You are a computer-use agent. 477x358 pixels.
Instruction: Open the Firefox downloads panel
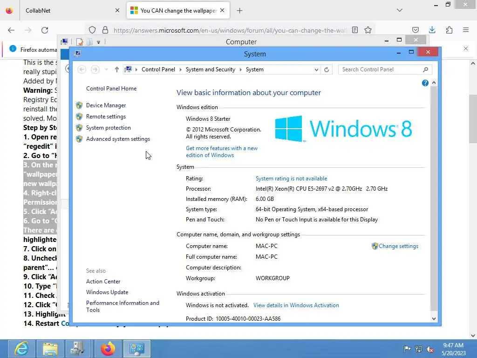432,30
